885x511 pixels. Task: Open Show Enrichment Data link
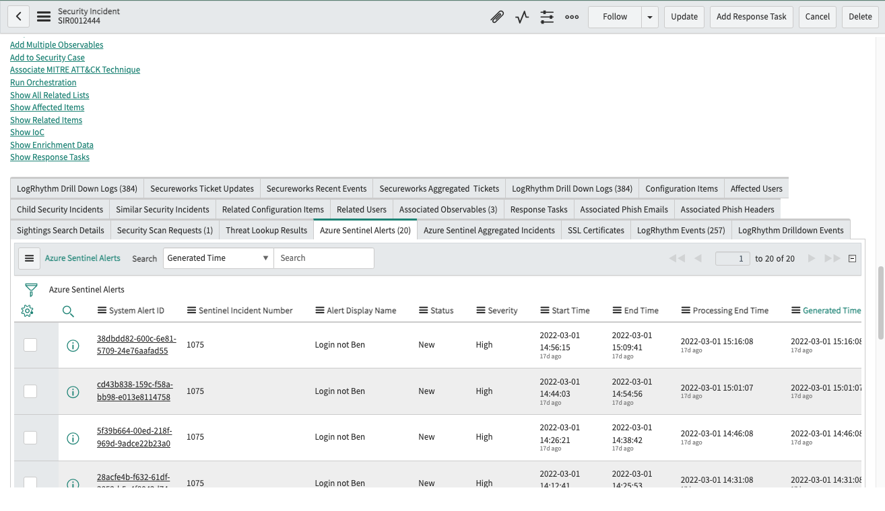[52, 145]
